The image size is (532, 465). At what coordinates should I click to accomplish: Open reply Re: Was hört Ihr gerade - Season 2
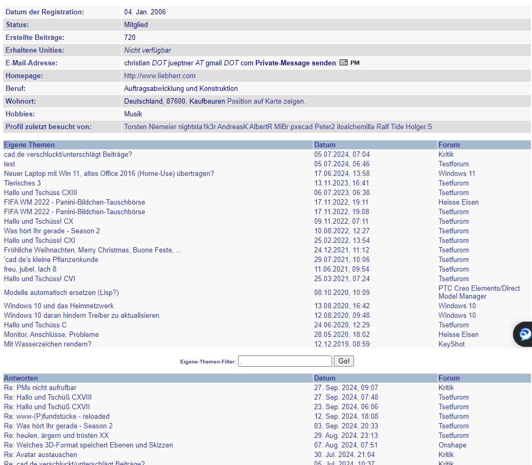[x=58, y=426]
